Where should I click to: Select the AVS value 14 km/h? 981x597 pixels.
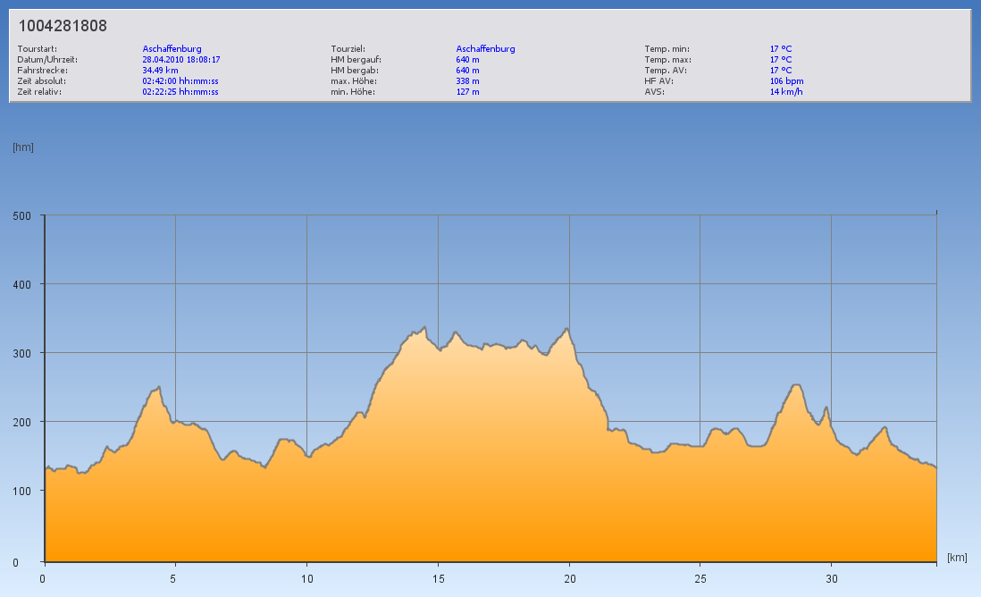coord(785,91)
